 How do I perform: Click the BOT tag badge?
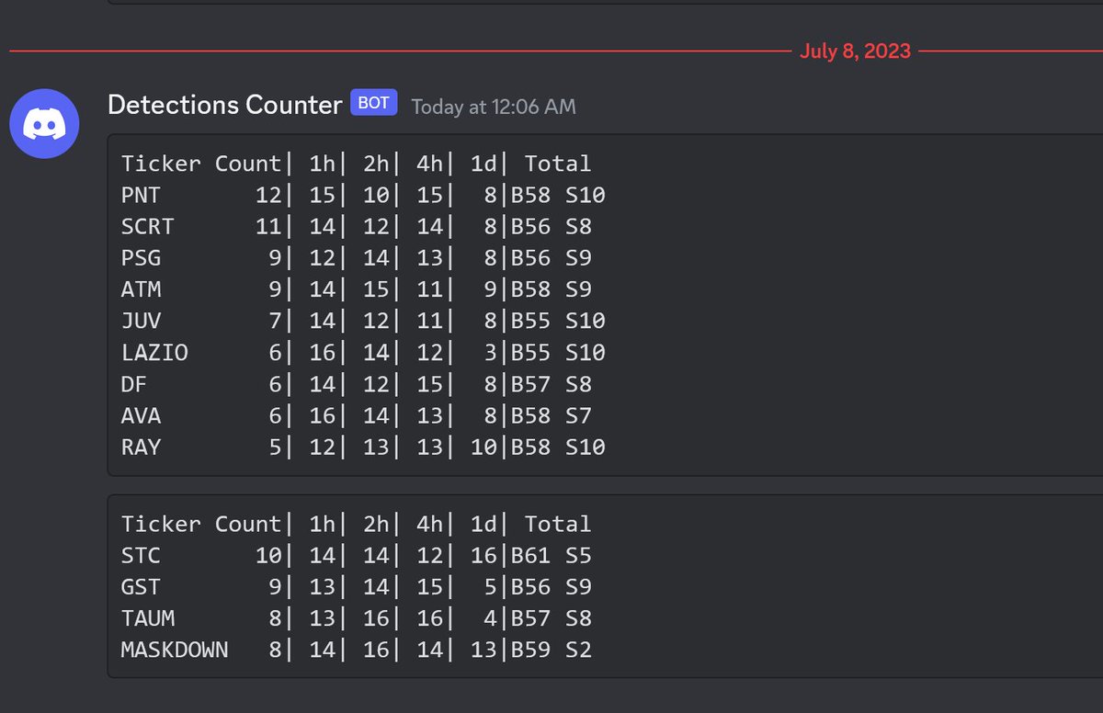(x=373, y=103)
